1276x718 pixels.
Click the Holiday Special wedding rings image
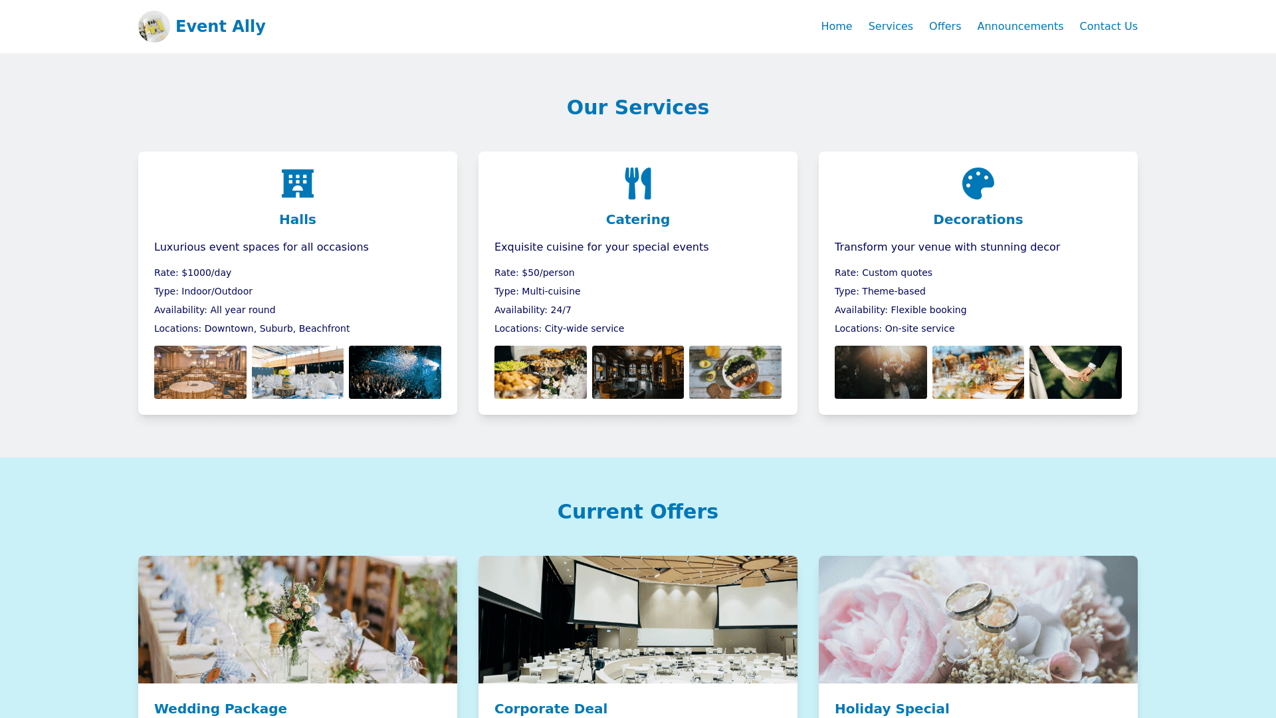978,620
